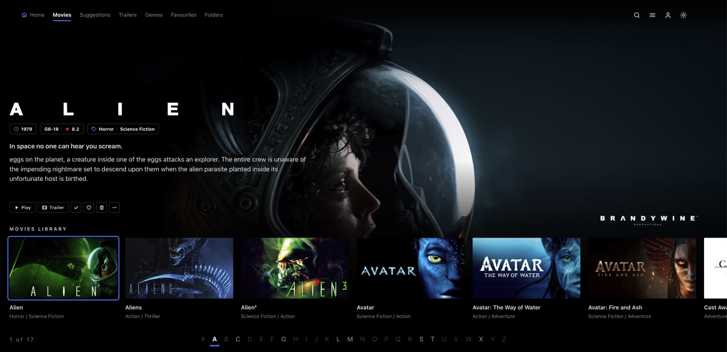The height and width of the screenshot is (352, 727).
Task: Open the three-line menu icon
Action: (x=652, y=15)
